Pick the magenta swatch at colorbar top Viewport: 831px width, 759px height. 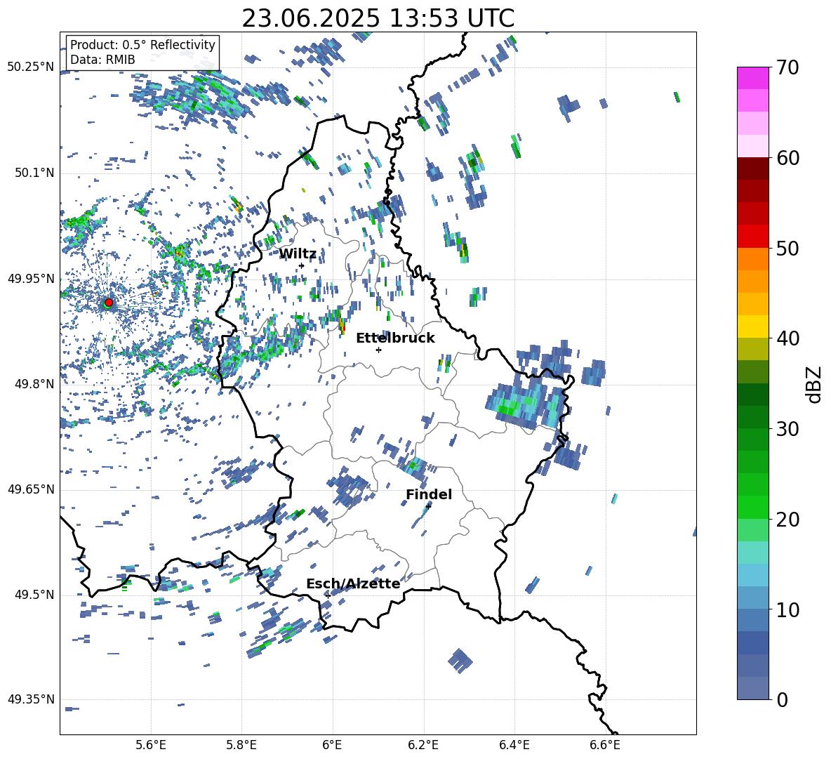pyautogui.click(x=752, y=78)
